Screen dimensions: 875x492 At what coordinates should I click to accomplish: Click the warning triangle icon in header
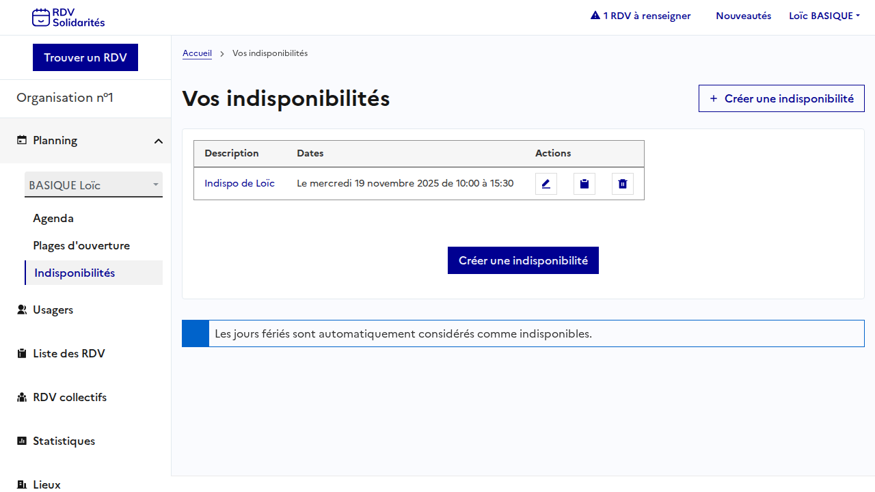595,16
